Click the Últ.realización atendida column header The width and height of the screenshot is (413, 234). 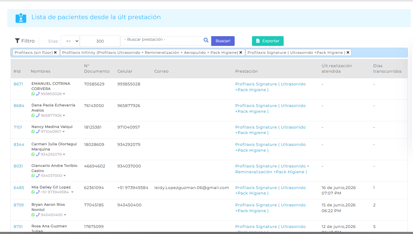[x=337, y=69]
